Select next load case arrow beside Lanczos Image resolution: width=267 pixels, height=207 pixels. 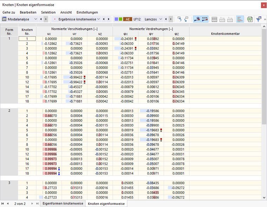click(171, 19)
